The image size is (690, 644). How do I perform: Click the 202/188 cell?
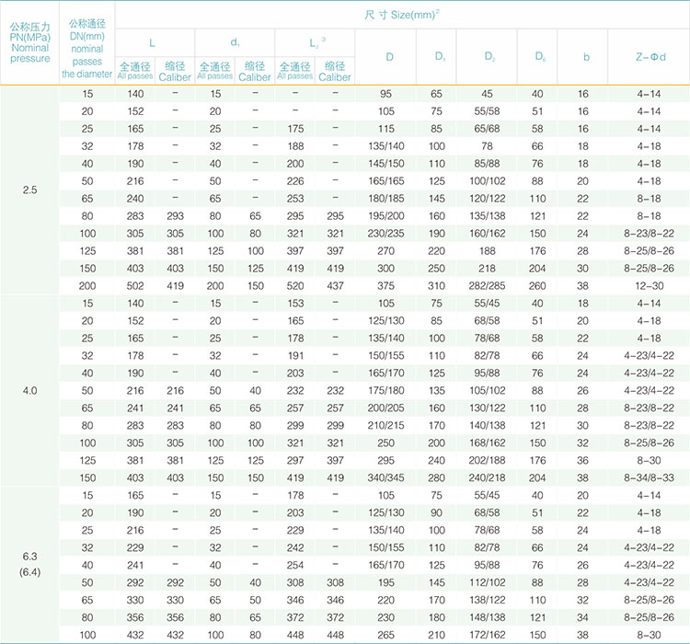[487, 460]
